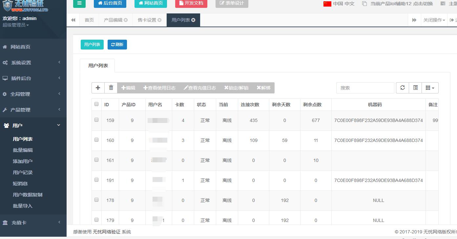Close the 售卡设置 tab
The image size is (457, 239).
point(159,20)
